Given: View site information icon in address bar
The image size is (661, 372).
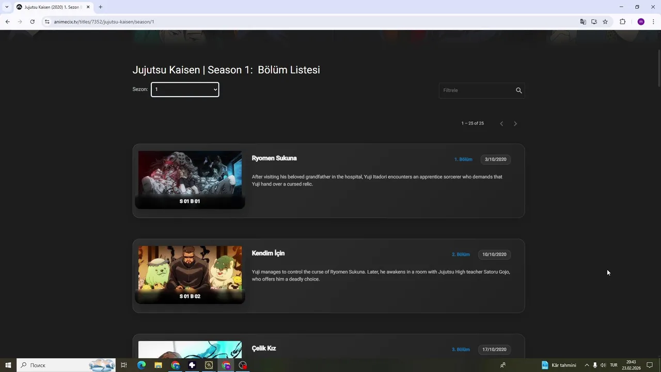Looking at the screenshot, I should click(x=47, y=22).
